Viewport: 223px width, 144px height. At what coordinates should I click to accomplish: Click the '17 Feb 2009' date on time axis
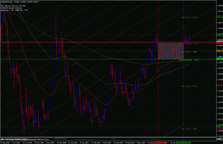95,143
